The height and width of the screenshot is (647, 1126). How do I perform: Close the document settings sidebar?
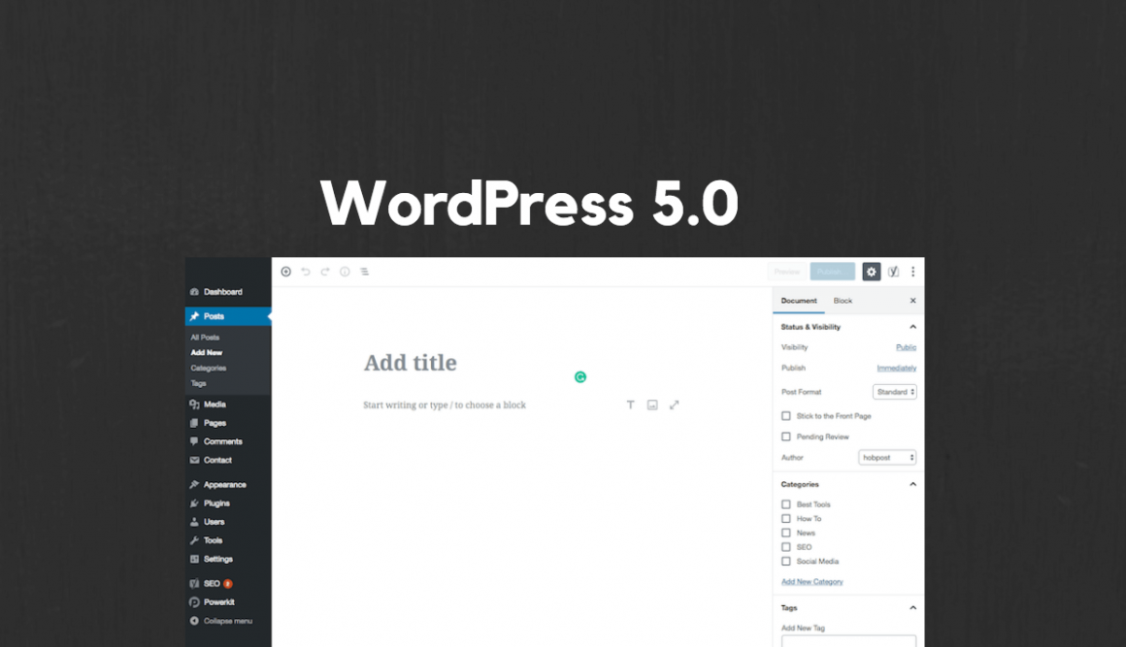pyautogui.click(x=912, y=301)
